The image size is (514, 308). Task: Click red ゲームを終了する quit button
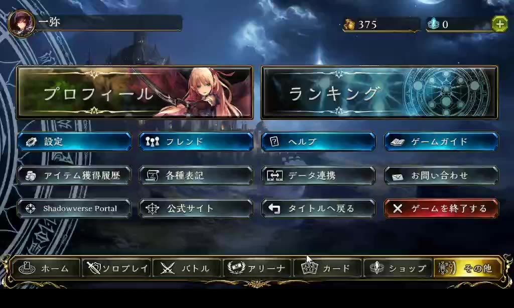pos(441,208)
